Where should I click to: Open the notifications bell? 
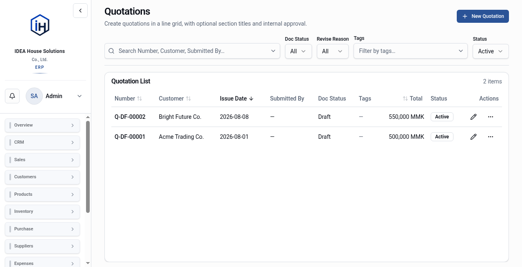click(12, 96)
